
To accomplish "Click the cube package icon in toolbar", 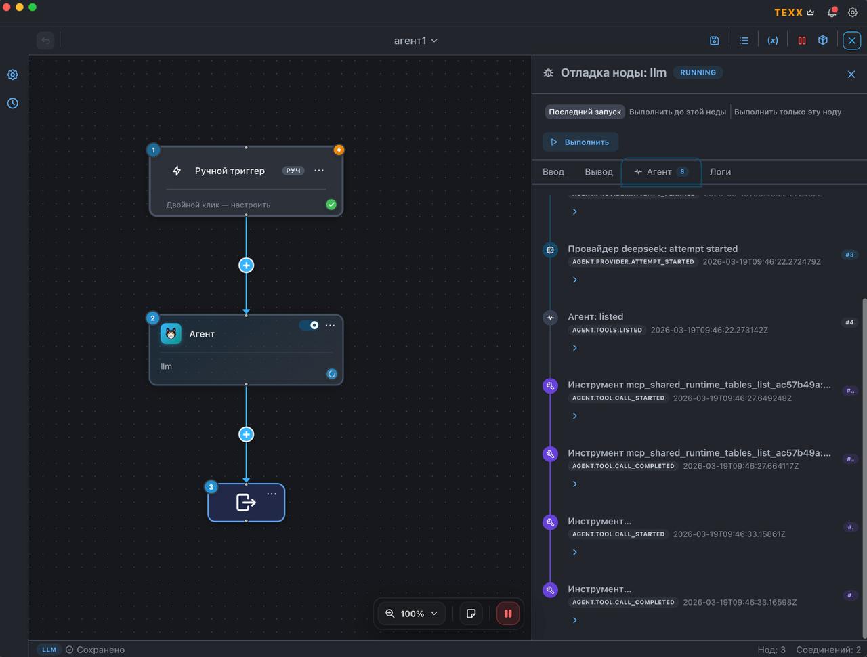I will click(x=823, y=41).
